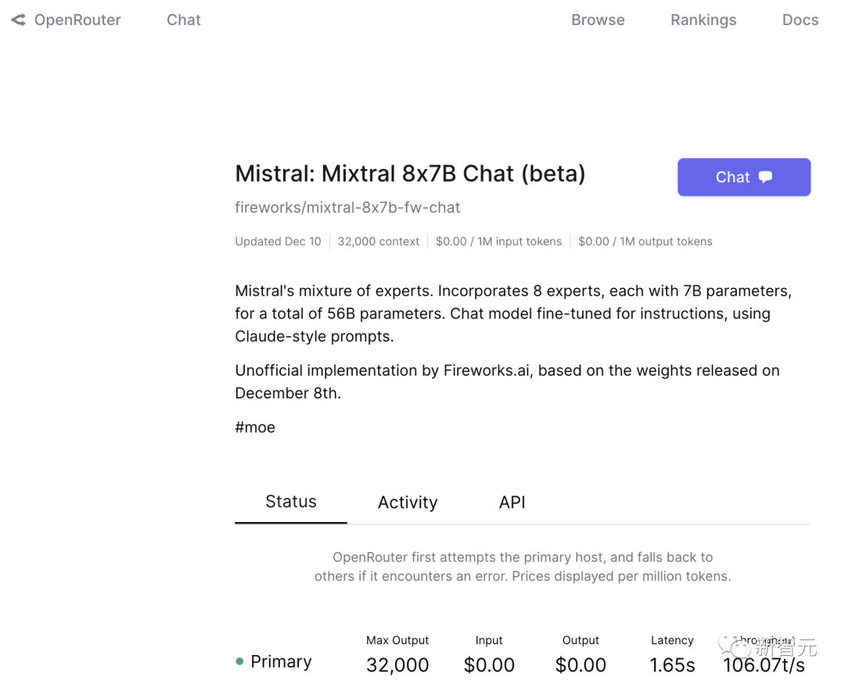Image resolution: width=845 pixels, height=684 pixels.
Task: Click the 'Updated Dec 10' text
Action: click(x=278, y=242)
